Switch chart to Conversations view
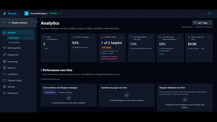 point(50,92)
